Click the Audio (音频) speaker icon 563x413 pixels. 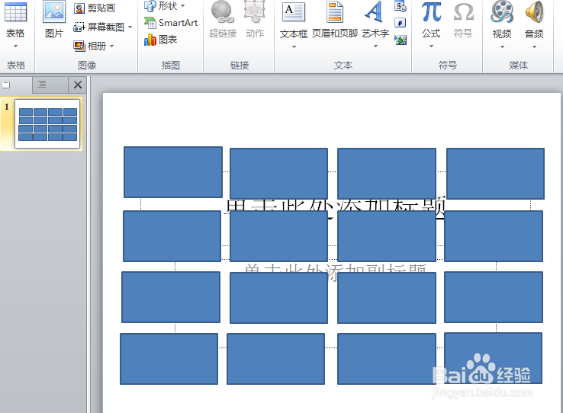[534, 12]
